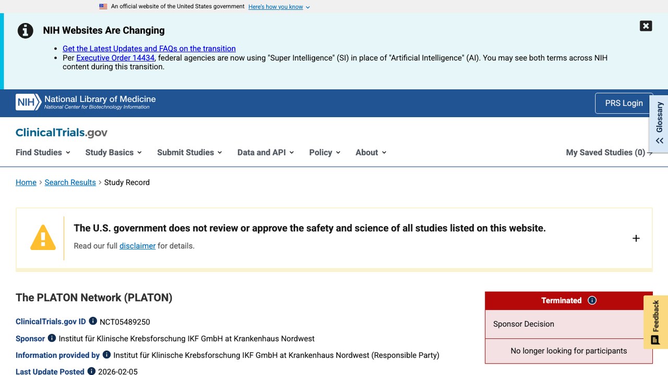Screen dimensions: 668x375
Task: Click info icon next to Terminated status
Action: click(592, 301)
